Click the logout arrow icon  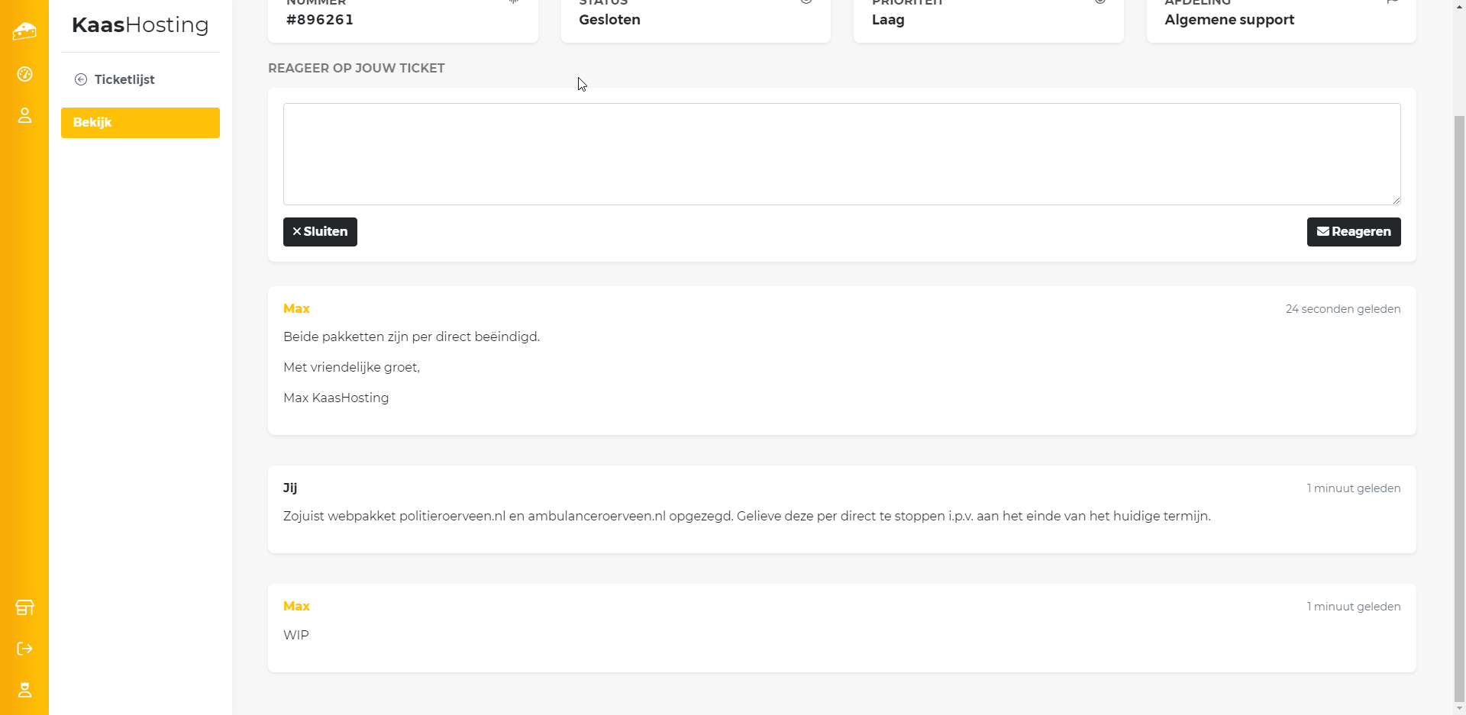(24, 649)
